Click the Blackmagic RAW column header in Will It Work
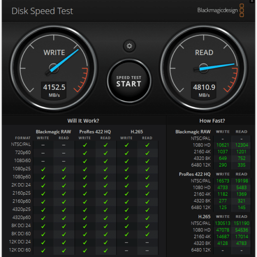This screenshot has width=257, height=257. [x=54, y=132]
